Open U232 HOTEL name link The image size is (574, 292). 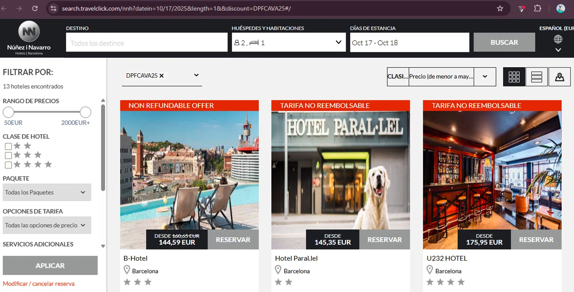(447, 258)
